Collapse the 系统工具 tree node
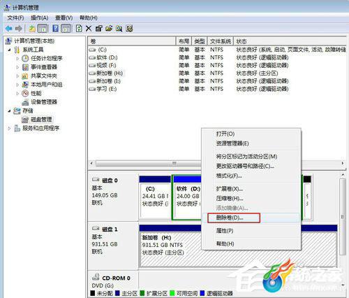The width and height of the screenshot is (349, 298). pos(10,50)
